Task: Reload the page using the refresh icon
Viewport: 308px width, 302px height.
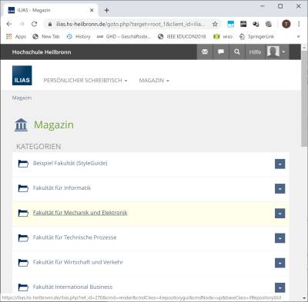Action: pos(34,24)
